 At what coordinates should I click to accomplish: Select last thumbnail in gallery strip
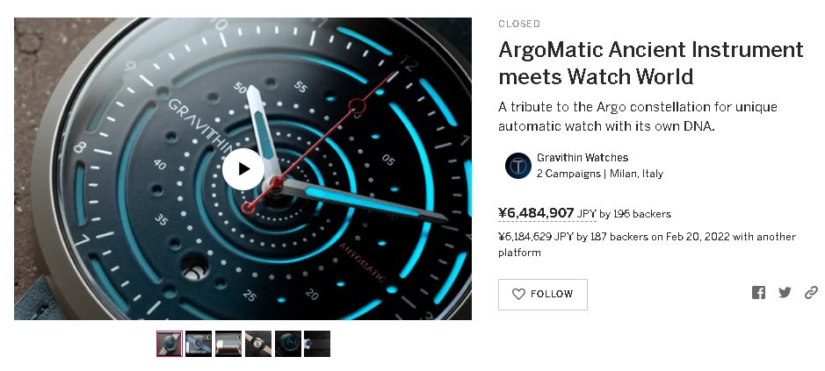pos(317,344)
